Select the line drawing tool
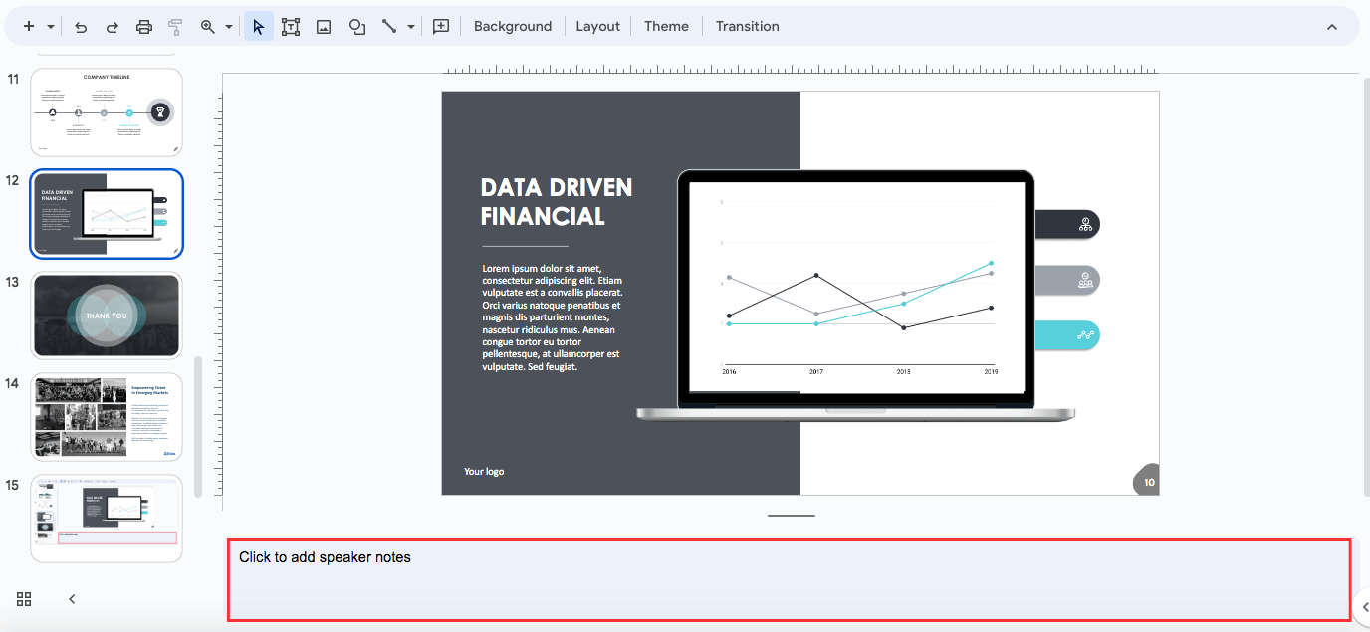The width and height of the screenshot is (1370, 632). tap(390, 26)
